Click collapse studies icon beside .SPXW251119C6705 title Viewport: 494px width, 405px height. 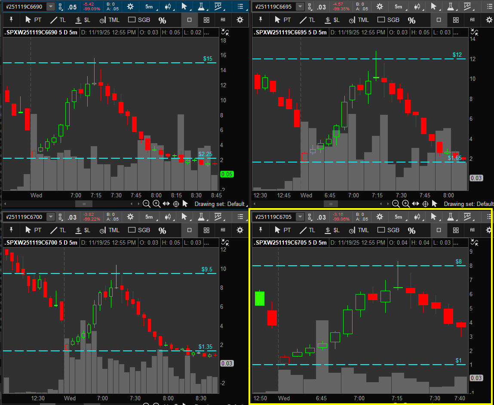tap(475, 242)
